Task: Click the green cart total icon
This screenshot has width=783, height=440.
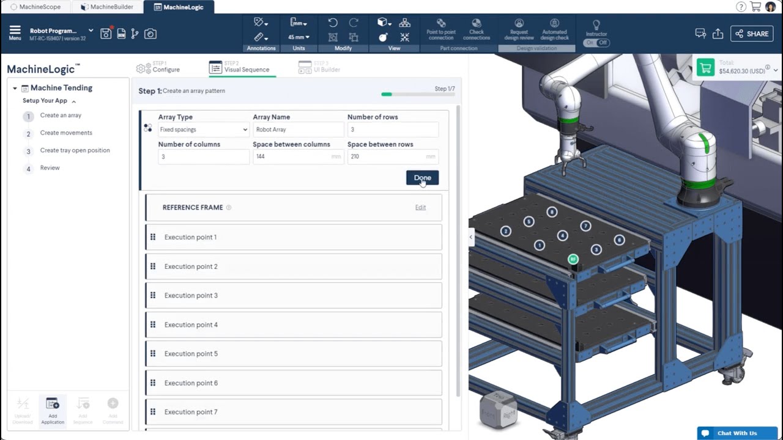Action: [705, 67]
